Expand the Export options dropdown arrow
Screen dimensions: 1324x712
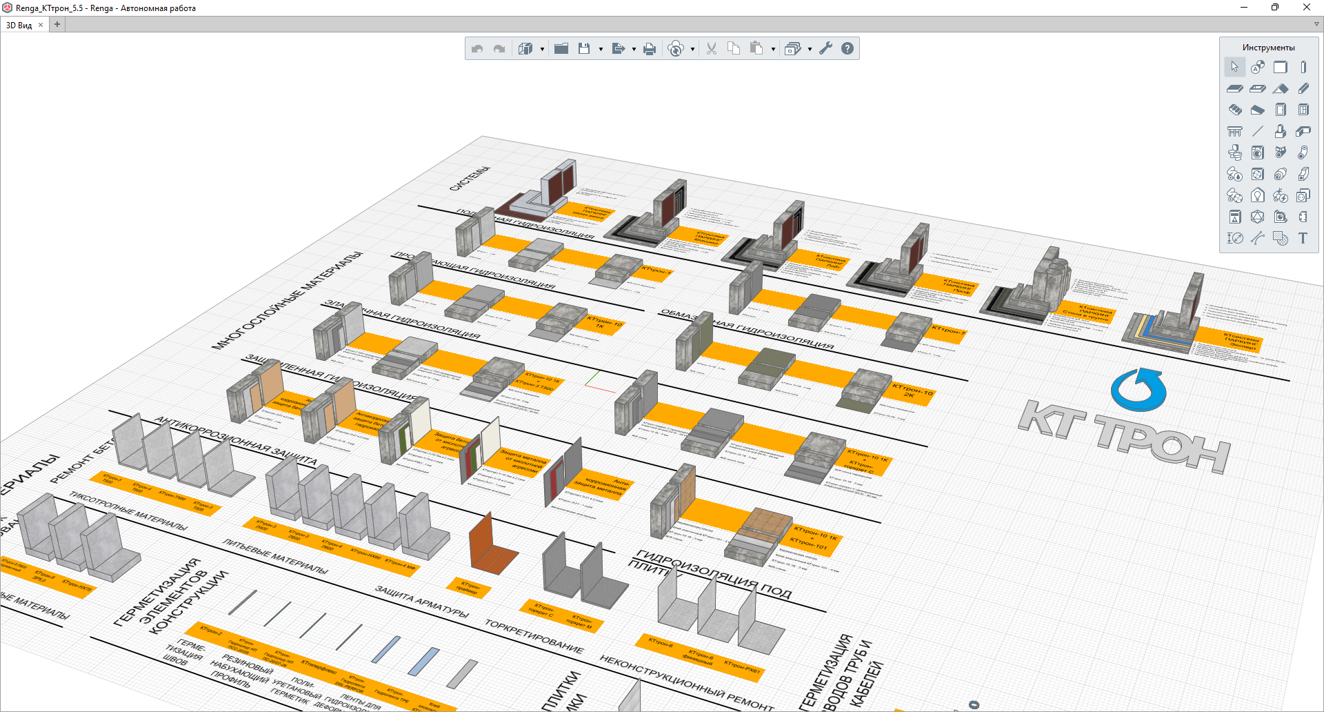coord(634,49)
